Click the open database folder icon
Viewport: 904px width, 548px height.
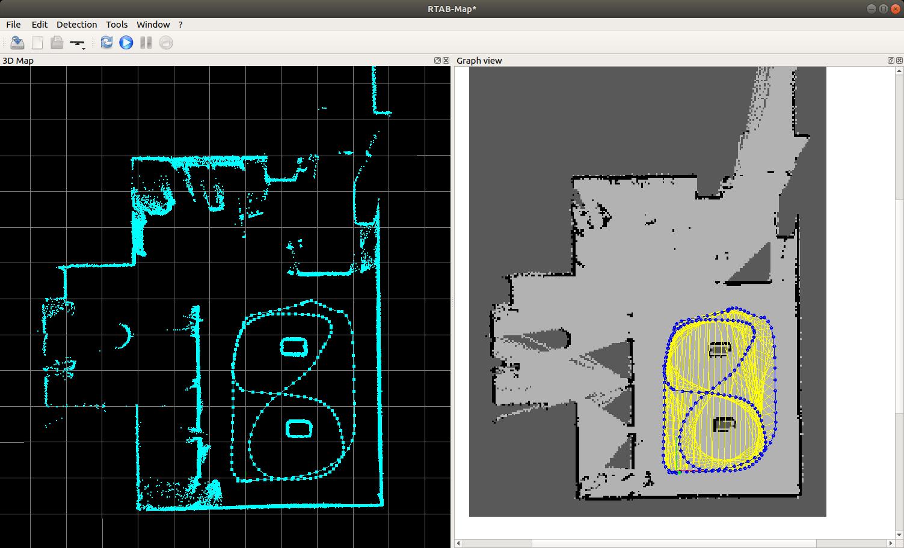coord(57,43)
